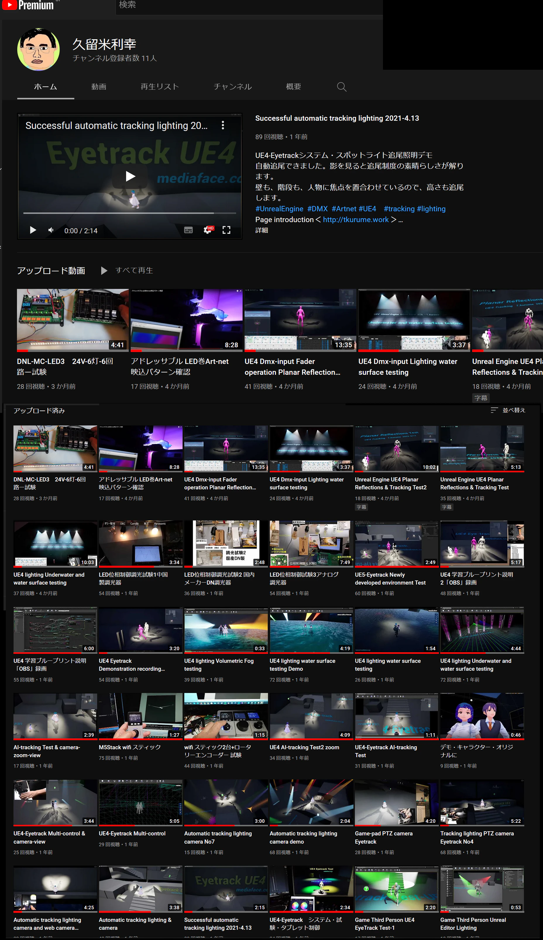Open UE4-Eyetrack Multi-control thumbnail 5:05
The height and width of the screenshot is (940, 543).
pyautogui.click(x=140, y=802)
